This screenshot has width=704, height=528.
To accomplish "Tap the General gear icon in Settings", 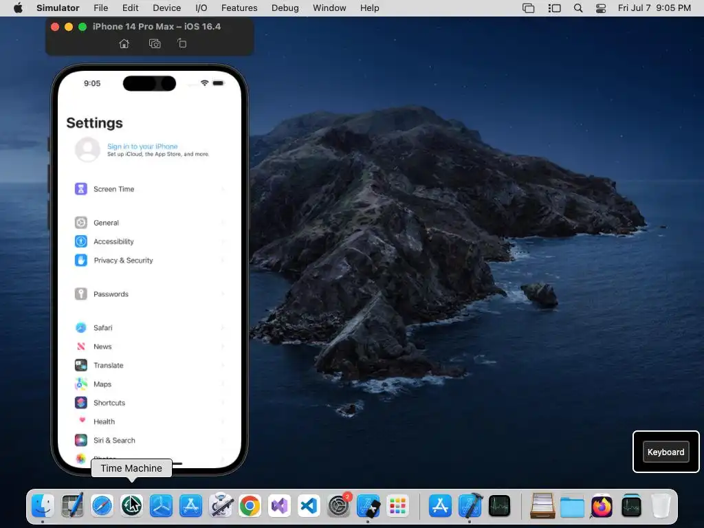I will pyautogui.click(x=81, y=222).
